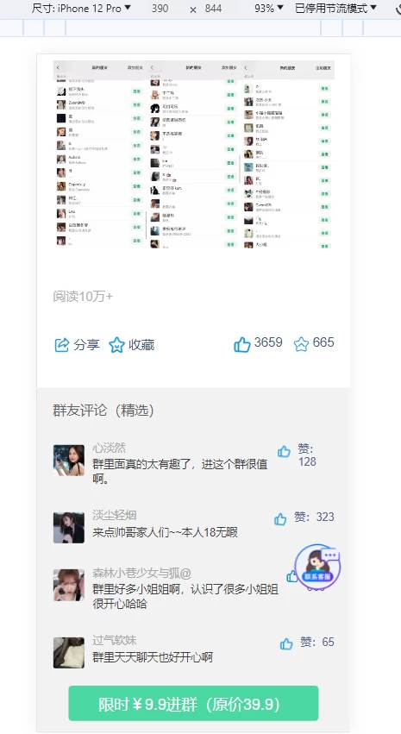The width and height of the screenshot is (401, 734).
Task: Click the rotate icon in device toolbar
Action: click(398, 9)
